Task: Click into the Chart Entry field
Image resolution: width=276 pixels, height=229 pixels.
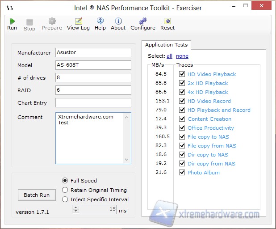Action: [x=93, y=103]
